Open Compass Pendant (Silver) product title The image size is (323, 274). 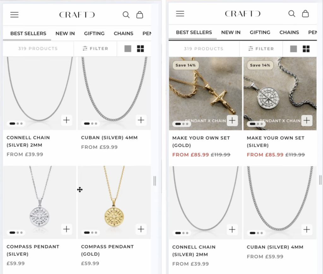tap(33, 250)
